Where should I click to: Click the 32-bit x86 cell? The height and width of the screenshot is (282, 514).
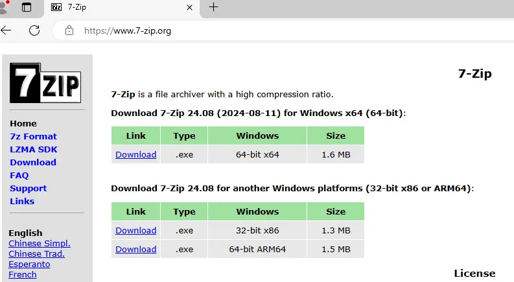click(x=257, y=231)
